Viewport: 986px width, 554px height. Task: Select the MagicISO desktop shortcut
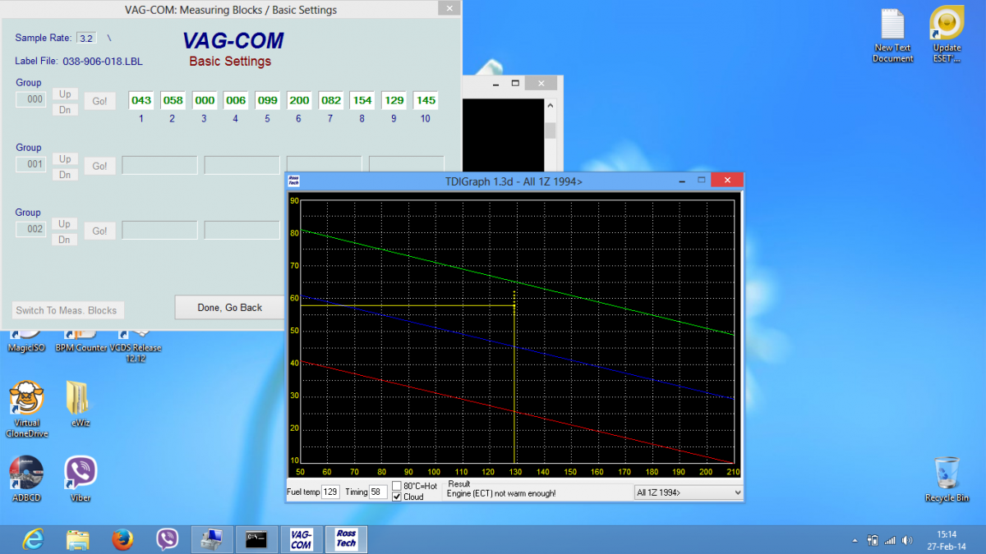26,341
